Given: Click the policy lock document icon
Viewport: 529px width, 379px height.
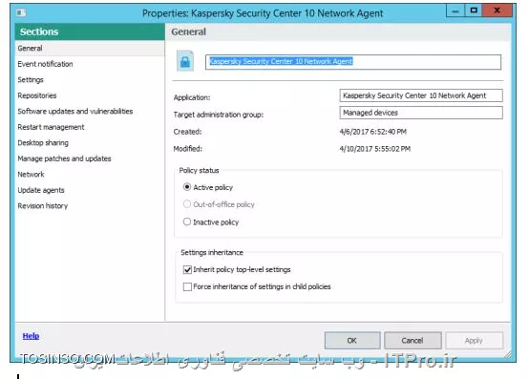Looking at the screenshot, I should pos(185,61).
